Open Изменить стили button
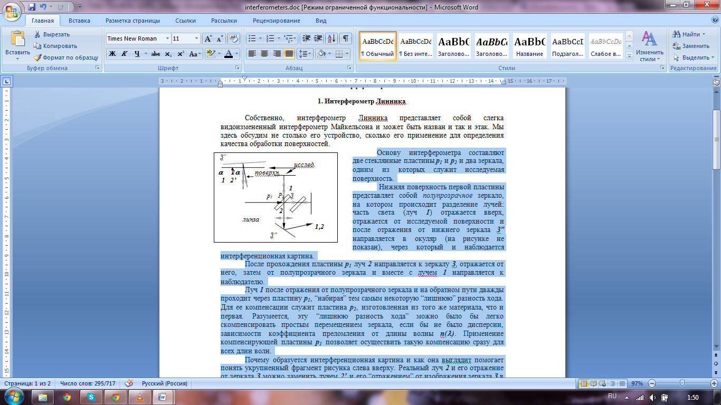721x405 pixels. click(x=649, y=46)
